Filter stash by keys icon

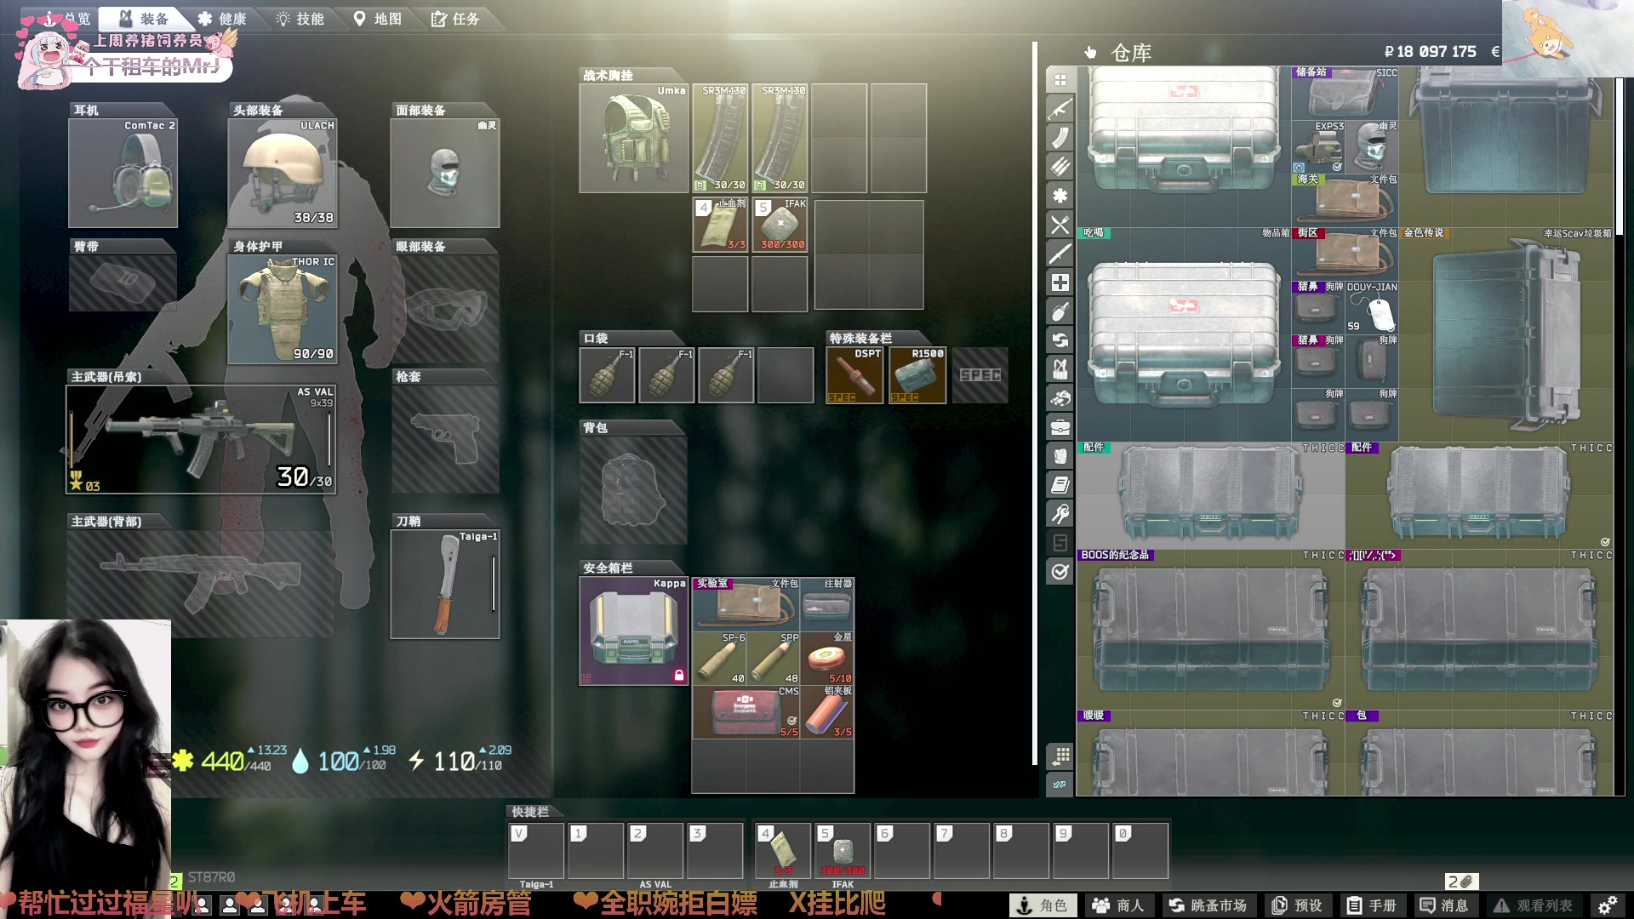[x=1060, y=514]
